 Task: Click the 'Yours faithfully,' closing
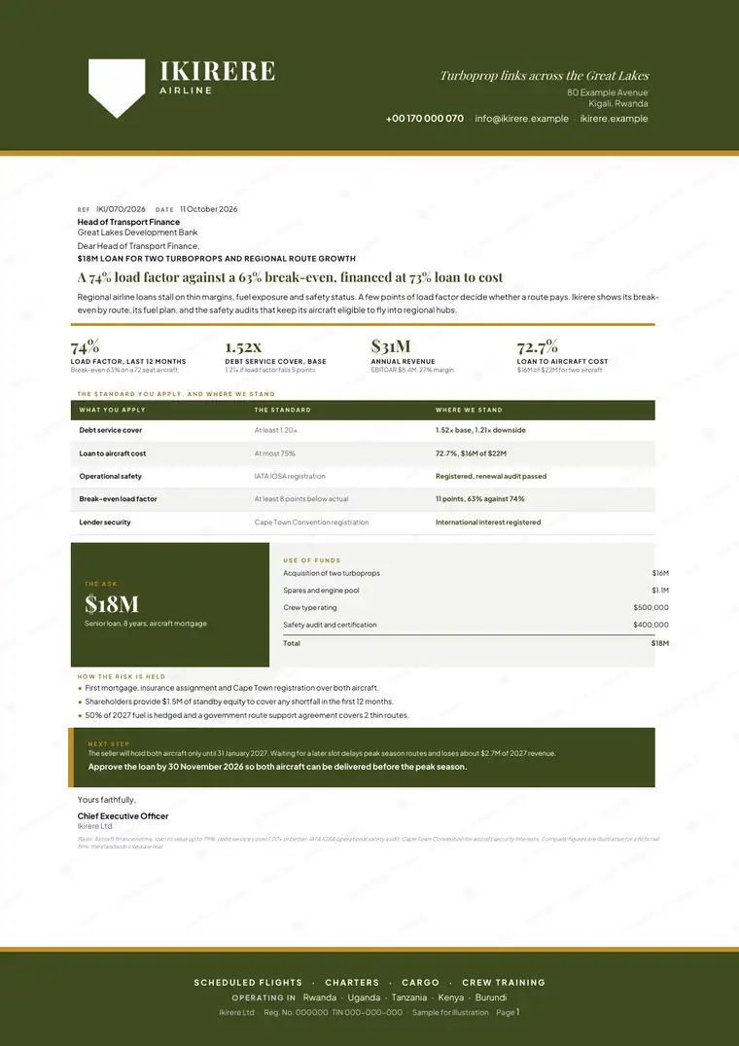tap(107, 800)
